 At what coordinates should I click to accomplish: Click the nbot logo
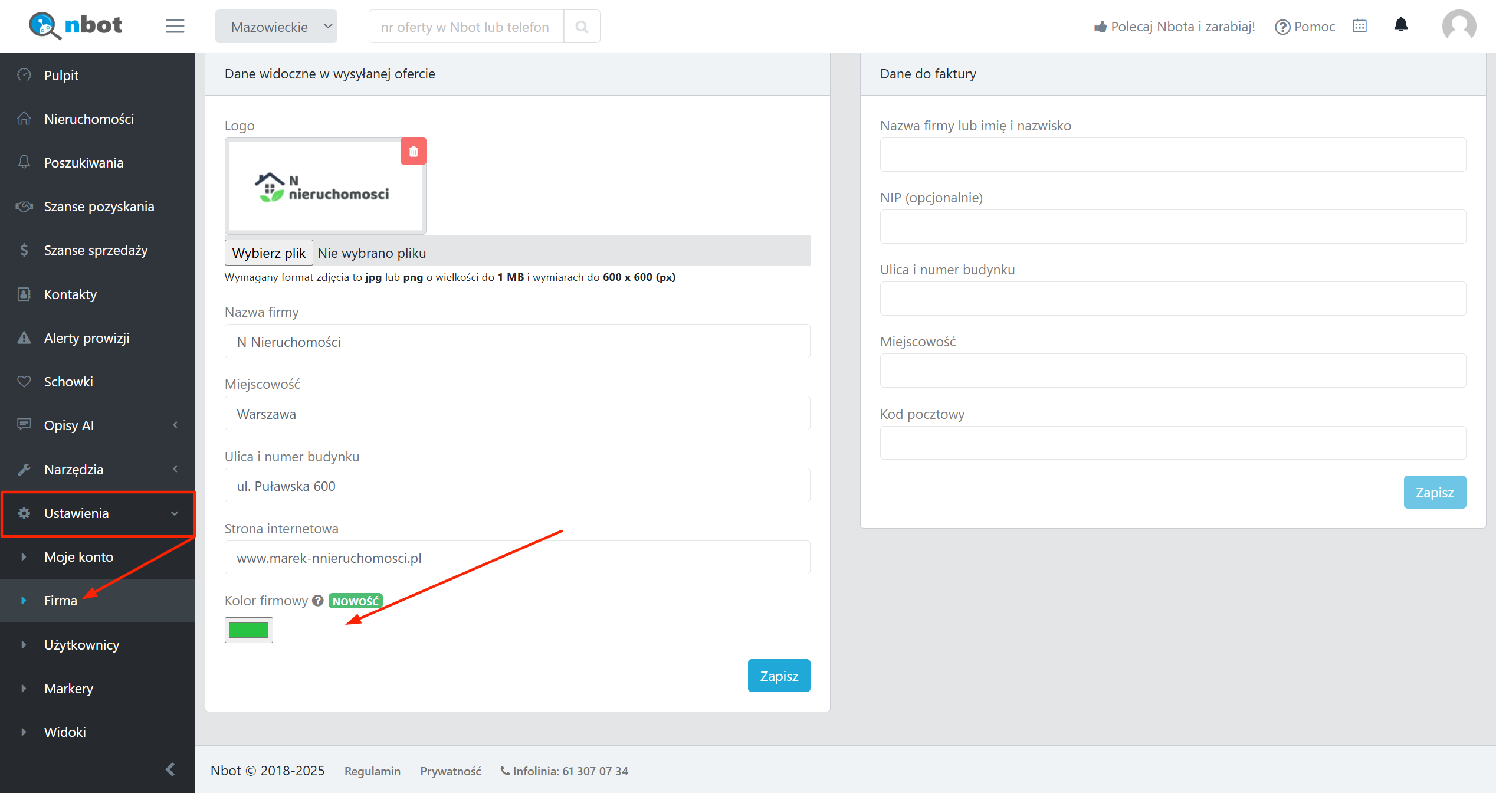76,25
